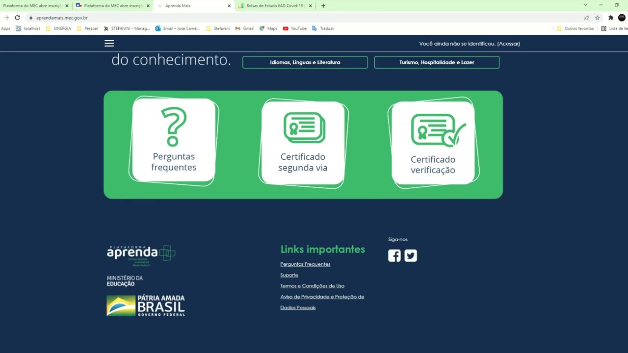Image resolution: width=628 pixels, height=353 pixels.
Task: Open the tab search chevron
Action: click(585, 5)
